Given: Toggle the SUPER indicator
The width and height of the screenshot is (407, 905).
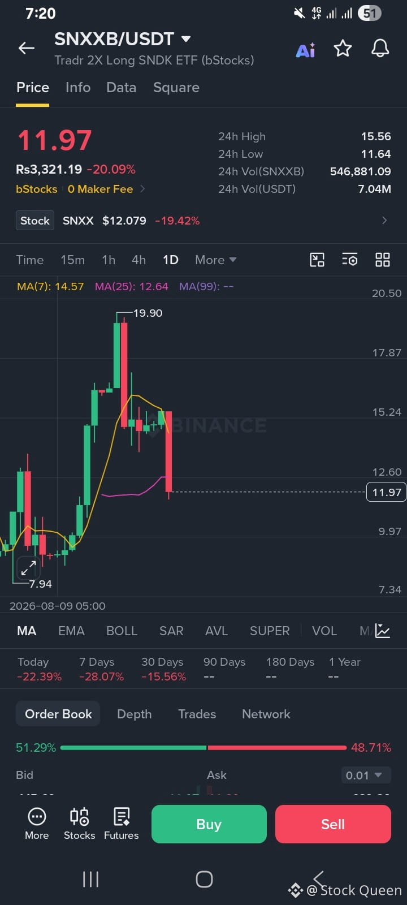Looking at the screenshot, I should pyautogui.click(x=270, y=631).
